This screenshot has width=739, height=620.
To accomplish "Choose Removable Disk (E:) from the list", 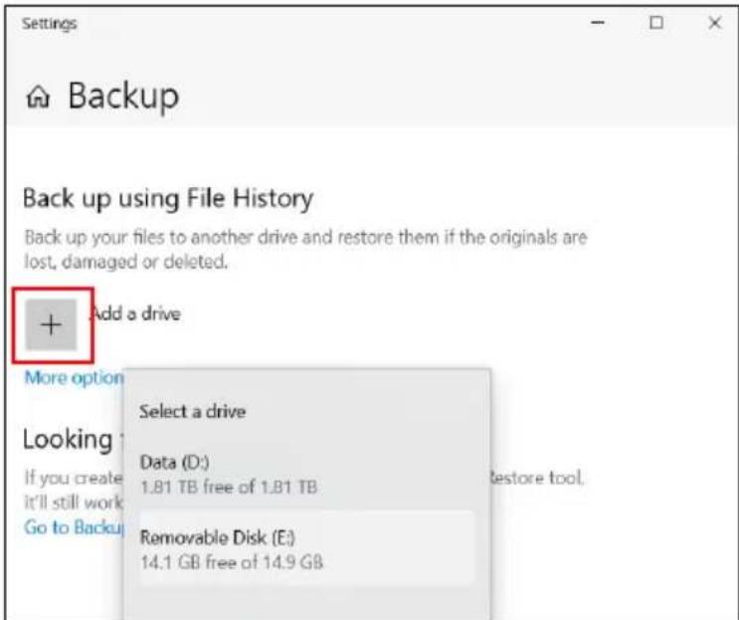I will (306, 548).
